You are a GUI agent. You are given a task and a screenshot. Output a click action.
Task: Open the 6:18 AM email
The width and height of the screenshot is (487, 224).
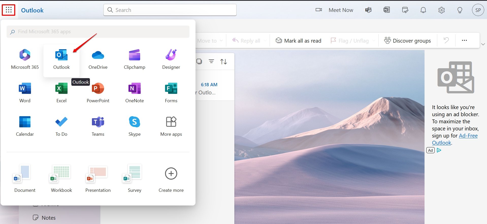(x=215, y=85)
